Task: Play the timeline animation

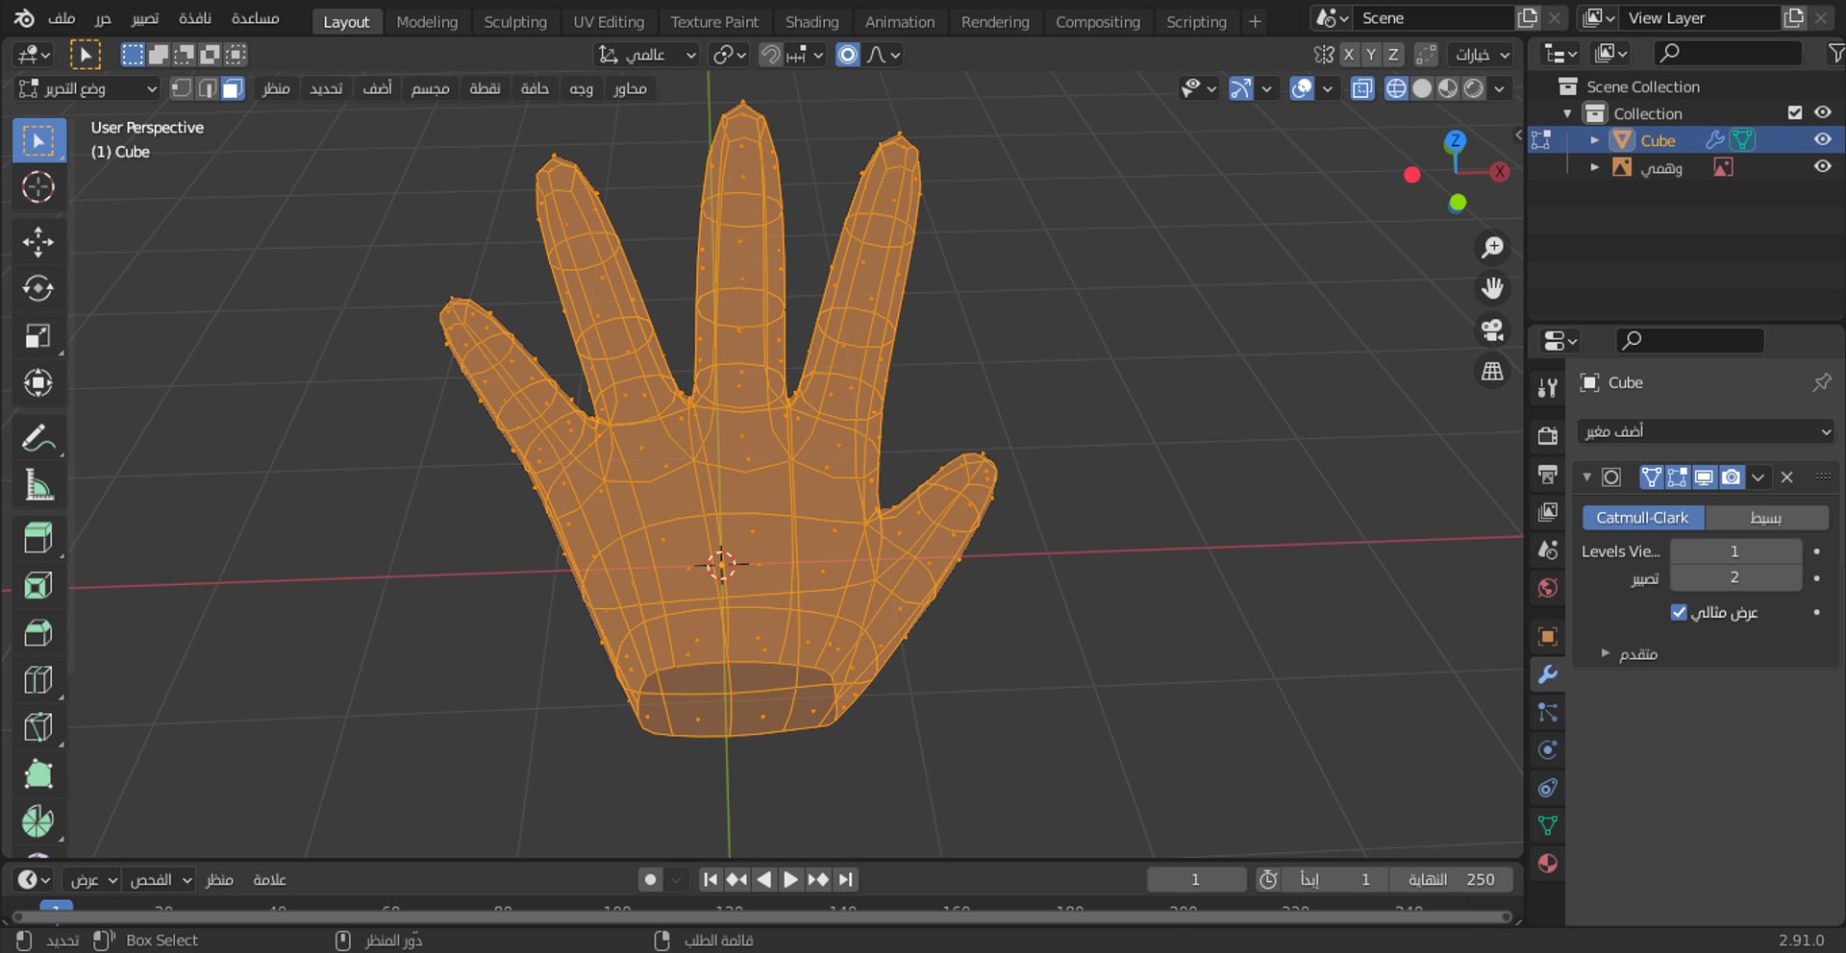Action: pos(790,879)
